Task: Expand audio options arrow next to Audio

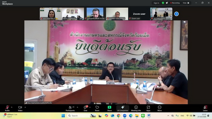Action: [x=12, y=107]
